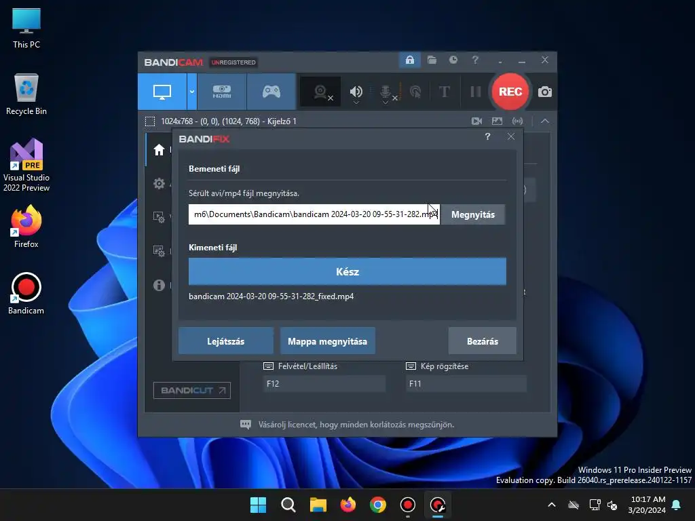Open notification bell in taskbar
This screenshot has height=521, width=695.
[x=677, y=505]
